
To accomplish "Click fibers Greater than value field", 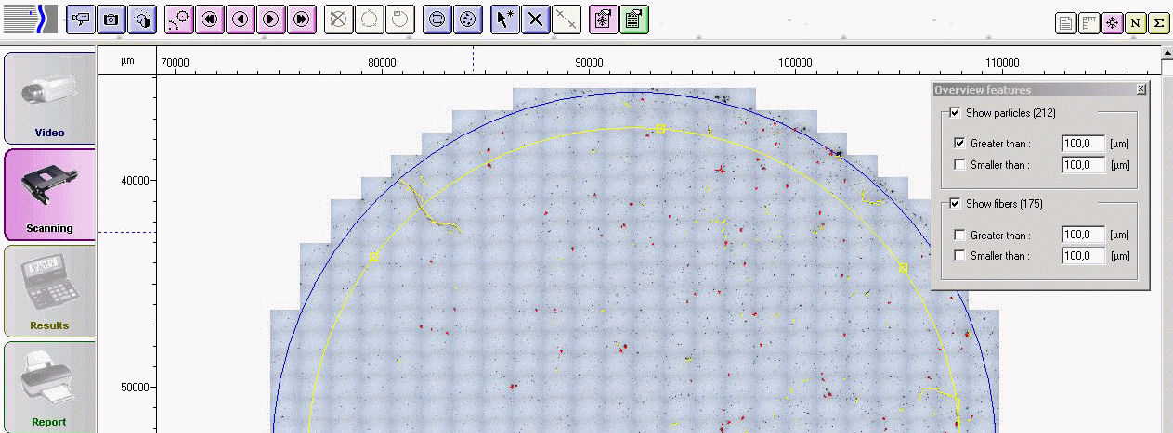I will point(1082,236).
